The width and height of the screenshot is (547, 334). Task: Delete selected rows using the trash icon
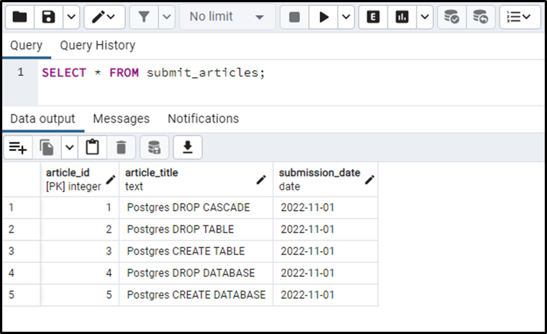pyautogui.click(x=122, y=147)
